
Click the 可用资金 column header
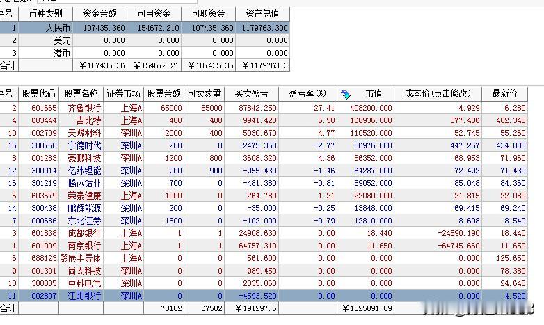pos(154,13)
